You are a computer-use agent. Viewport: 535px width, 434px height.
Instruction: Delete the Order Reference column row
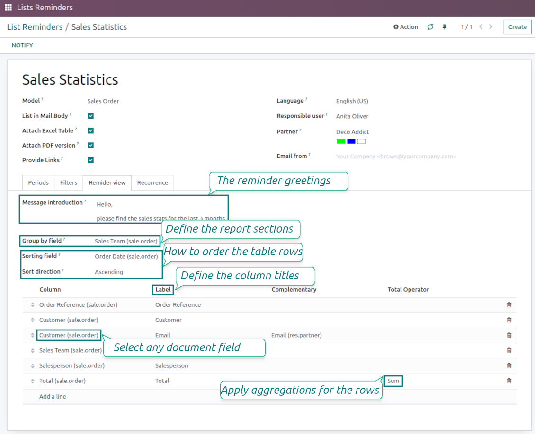click(x=509, y=304)
